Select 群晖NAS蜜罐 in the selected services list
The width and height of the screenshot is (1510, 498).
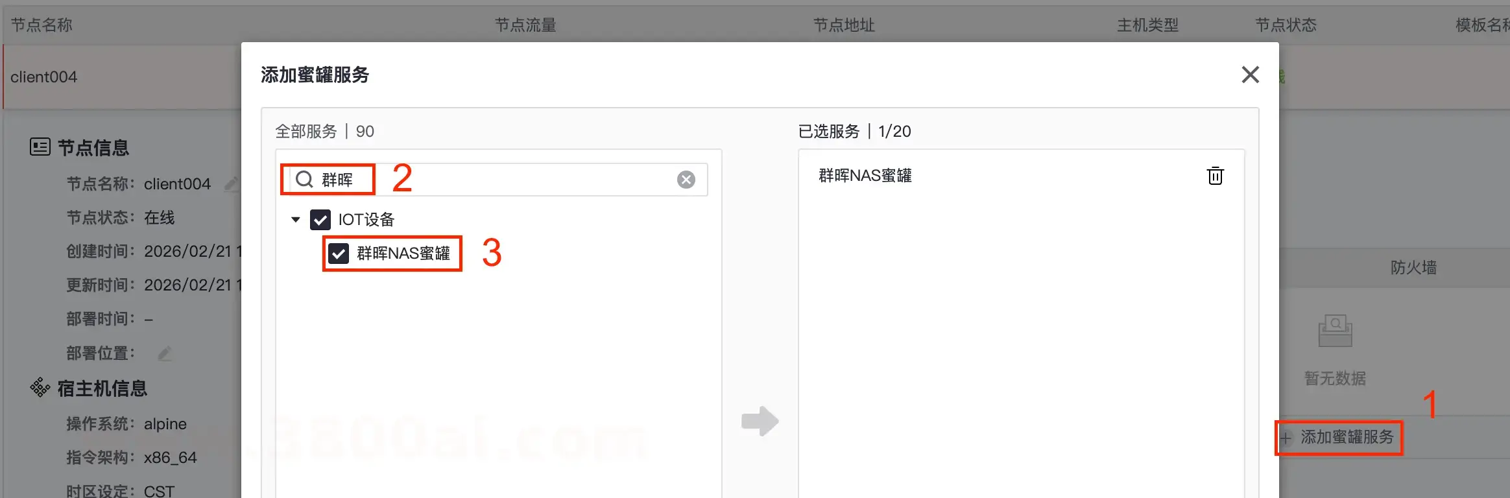pos(865,176)
